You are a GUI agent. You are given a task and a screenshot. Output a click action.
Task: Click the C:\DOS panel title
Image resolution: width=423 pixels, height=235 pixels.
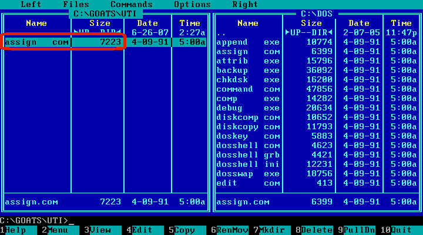[317, 14]
